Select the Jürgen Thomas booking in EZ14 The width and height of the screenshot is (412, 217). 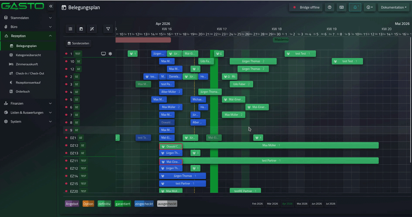183,176
